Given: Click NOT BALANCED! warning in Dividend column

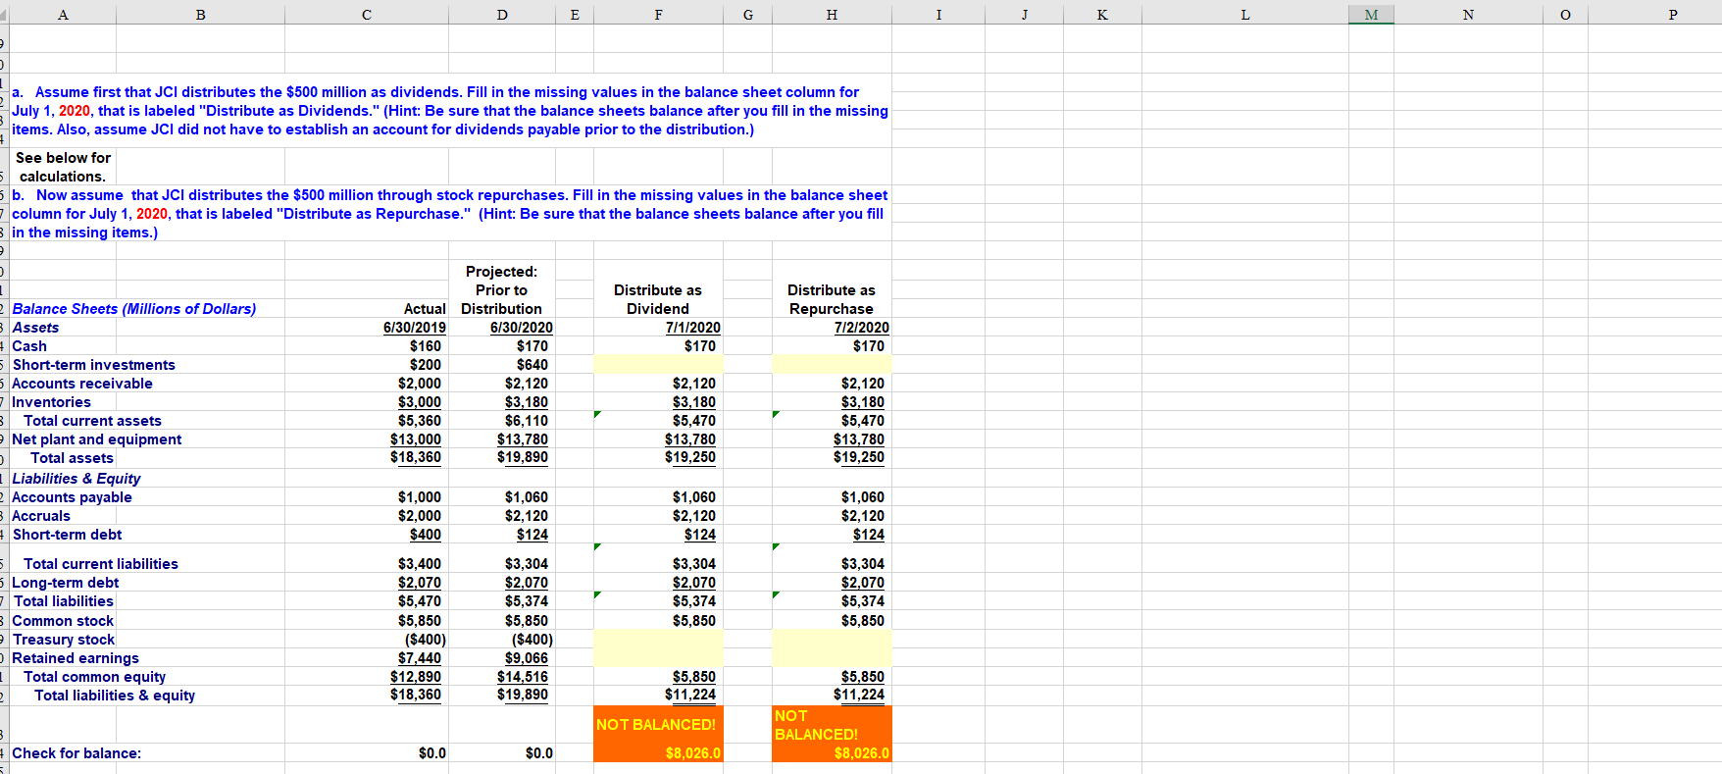Looking at the screenshot, I should click(656, 725).
